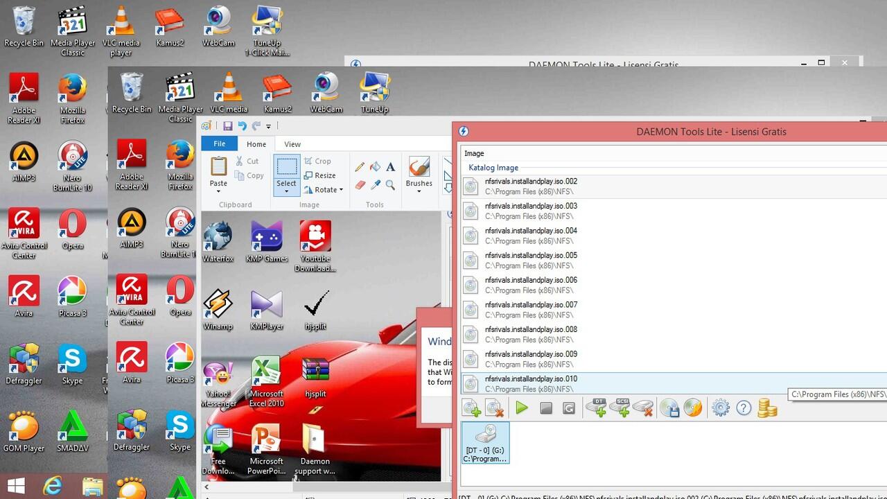The image size is (887, 499).
Task: Click Resize in Paint Image group
Action: tap(319, 175)
